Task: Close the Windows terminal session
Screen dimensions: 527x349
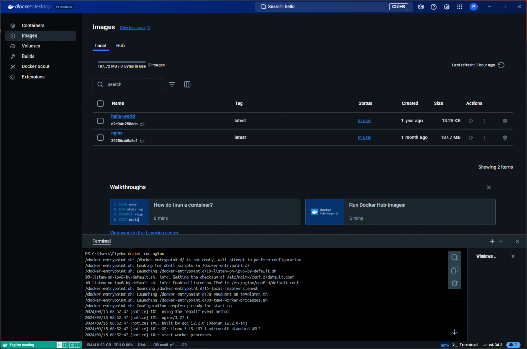Action: 513,256
